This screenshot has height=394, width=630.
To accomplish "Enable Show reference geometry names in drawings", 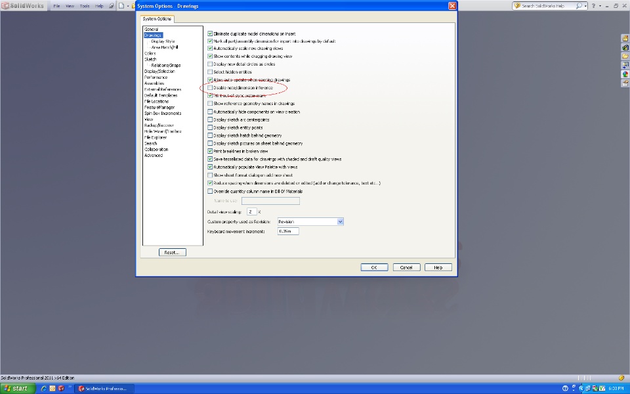I will pos(210,103).
